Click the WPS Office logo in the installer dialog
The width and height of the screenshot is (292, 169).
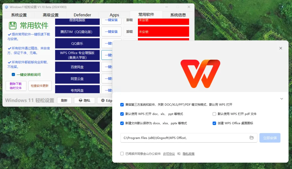coord(200,73)
